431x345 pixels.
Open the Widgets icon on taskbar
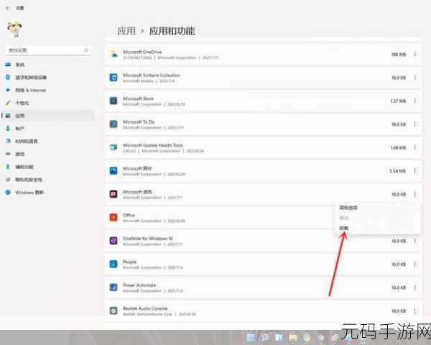[x=279, y=337]
